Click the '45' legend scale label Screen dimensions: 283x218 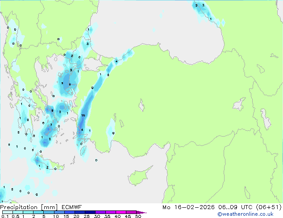point(128,216)
